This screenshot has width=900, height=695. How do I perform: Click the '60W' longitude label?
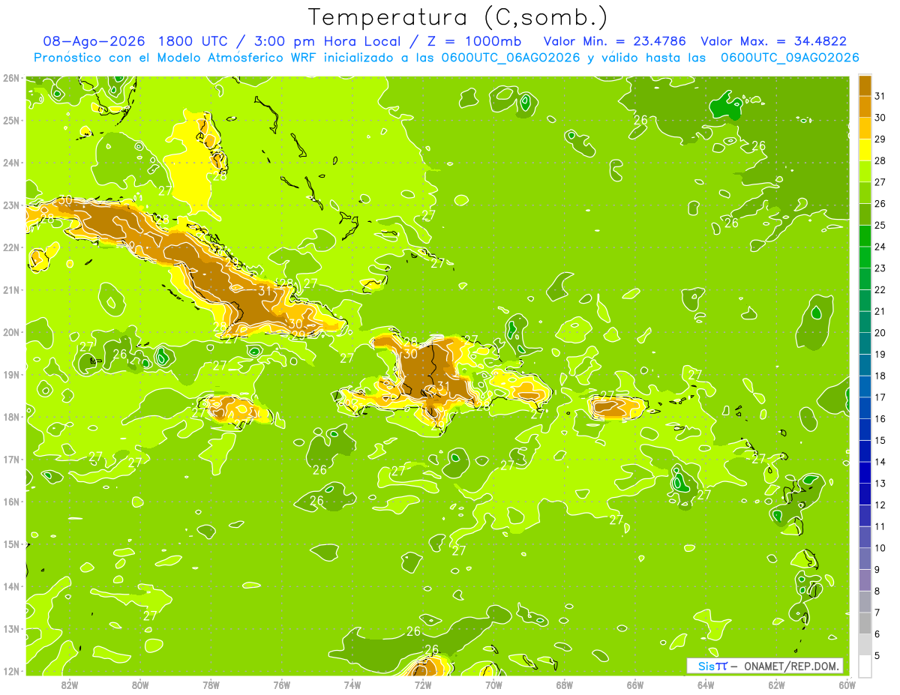[847, 685]
